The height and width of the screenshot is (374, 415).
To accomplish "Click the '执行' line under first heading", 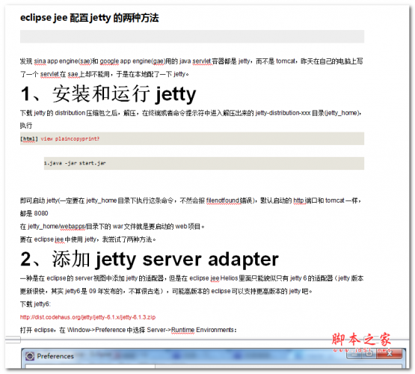I will 26,125.
